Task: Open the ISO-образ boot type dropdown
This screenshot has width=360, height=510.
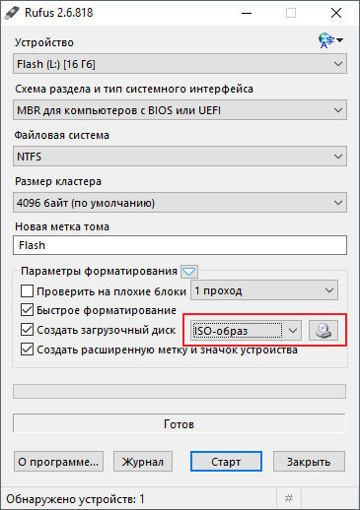Action: [x=246, y=331]
